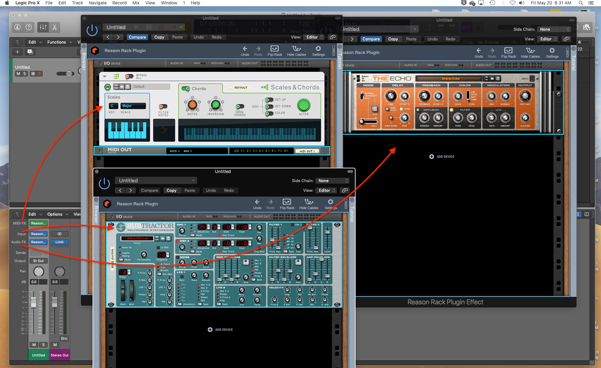This screenshot has width=601, height=368.
Task: Open the Window menu
Action: tap(169, 3)
